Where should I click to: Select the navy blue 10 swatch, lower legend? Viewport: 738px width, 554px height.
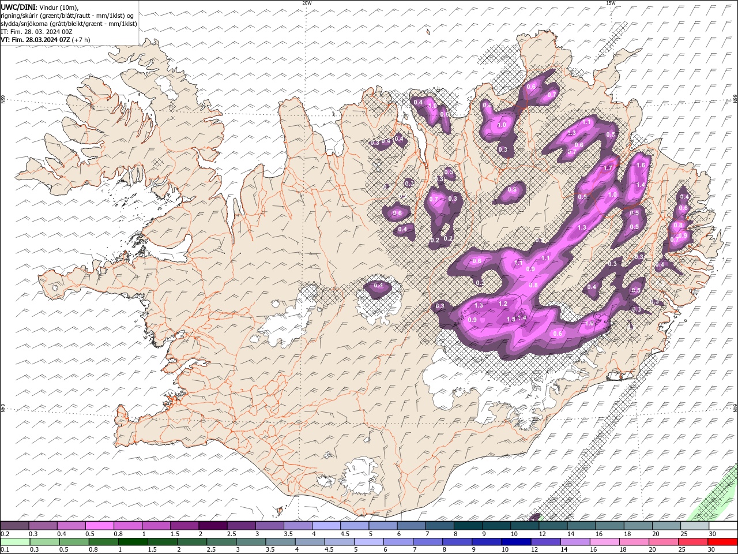(x=516, y=542)
